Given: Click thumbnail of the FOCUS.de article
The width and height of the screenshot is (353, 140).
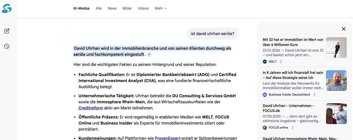Looking at the screenshot, I should [336, 114].
